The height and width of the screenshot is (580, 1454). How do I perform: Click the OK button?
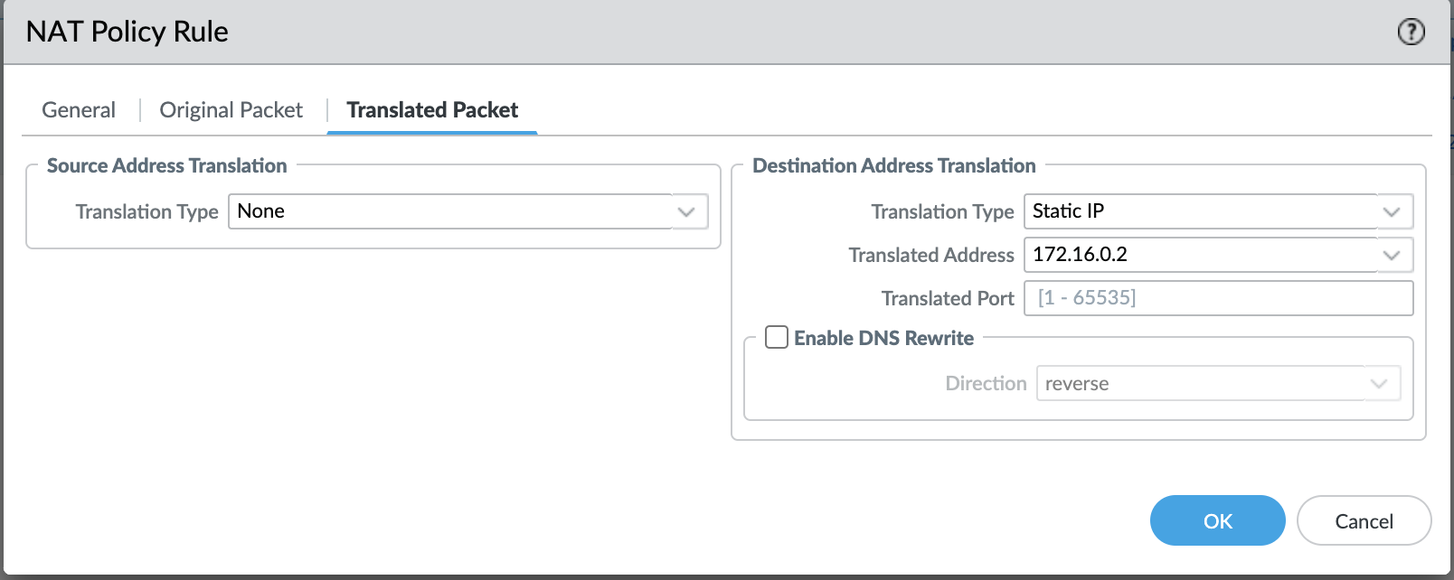point(1217,520)
